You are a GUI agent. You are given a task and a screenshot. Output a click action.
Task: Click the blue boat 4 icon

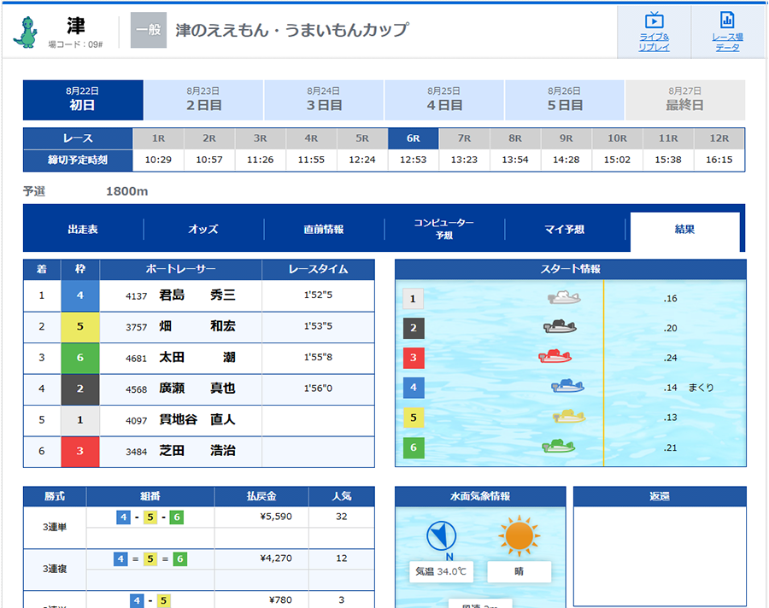point(567,386)
